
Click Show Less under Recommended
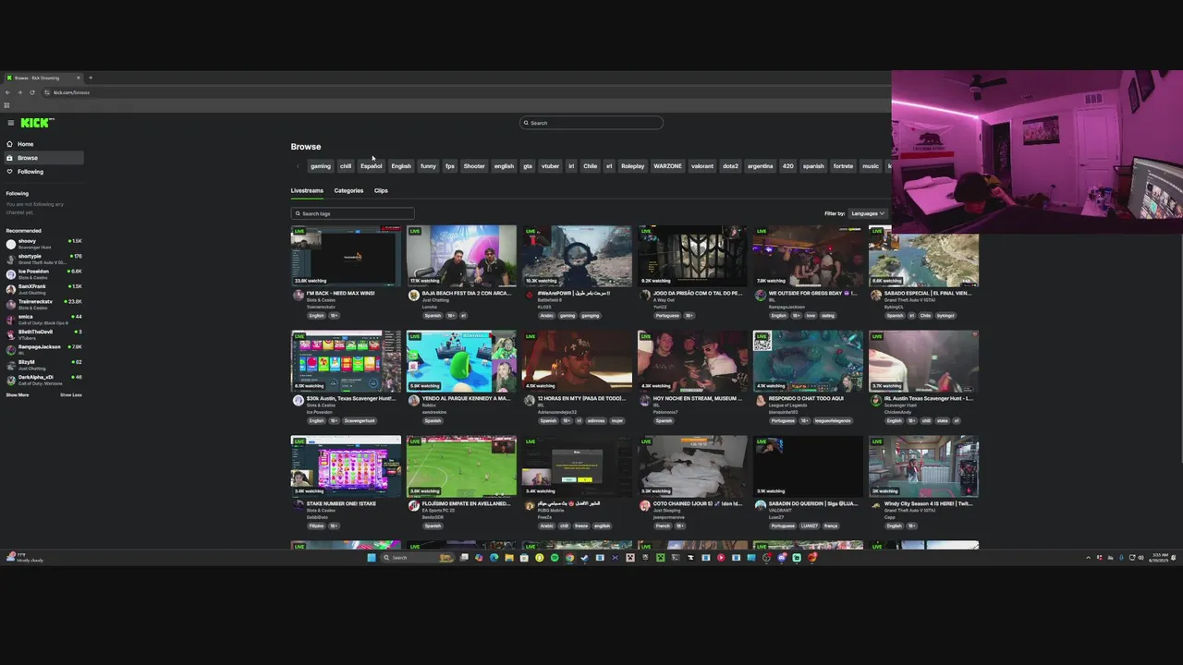tap(71, 395)
